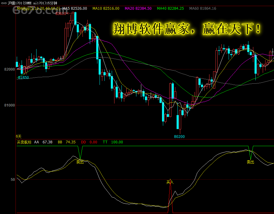Click the BB 74.35 indicator value
274x214 pixels.
click(x=67, y=142)
